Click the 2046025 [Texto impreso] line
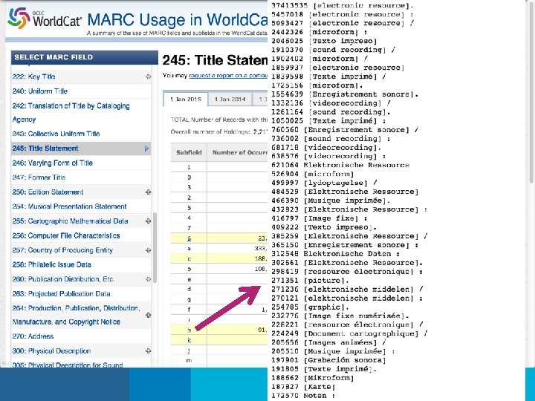 point(324,41)
